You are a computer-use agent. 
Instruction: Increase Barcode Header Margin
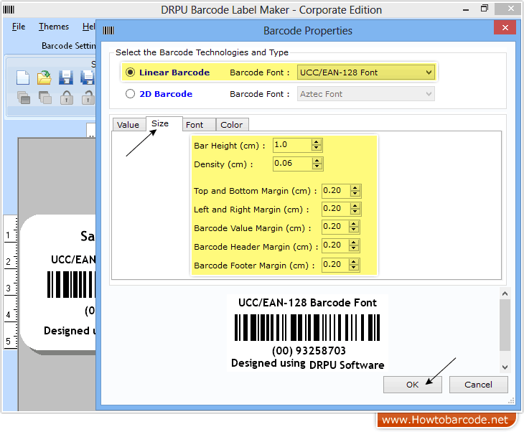point(354,243)
